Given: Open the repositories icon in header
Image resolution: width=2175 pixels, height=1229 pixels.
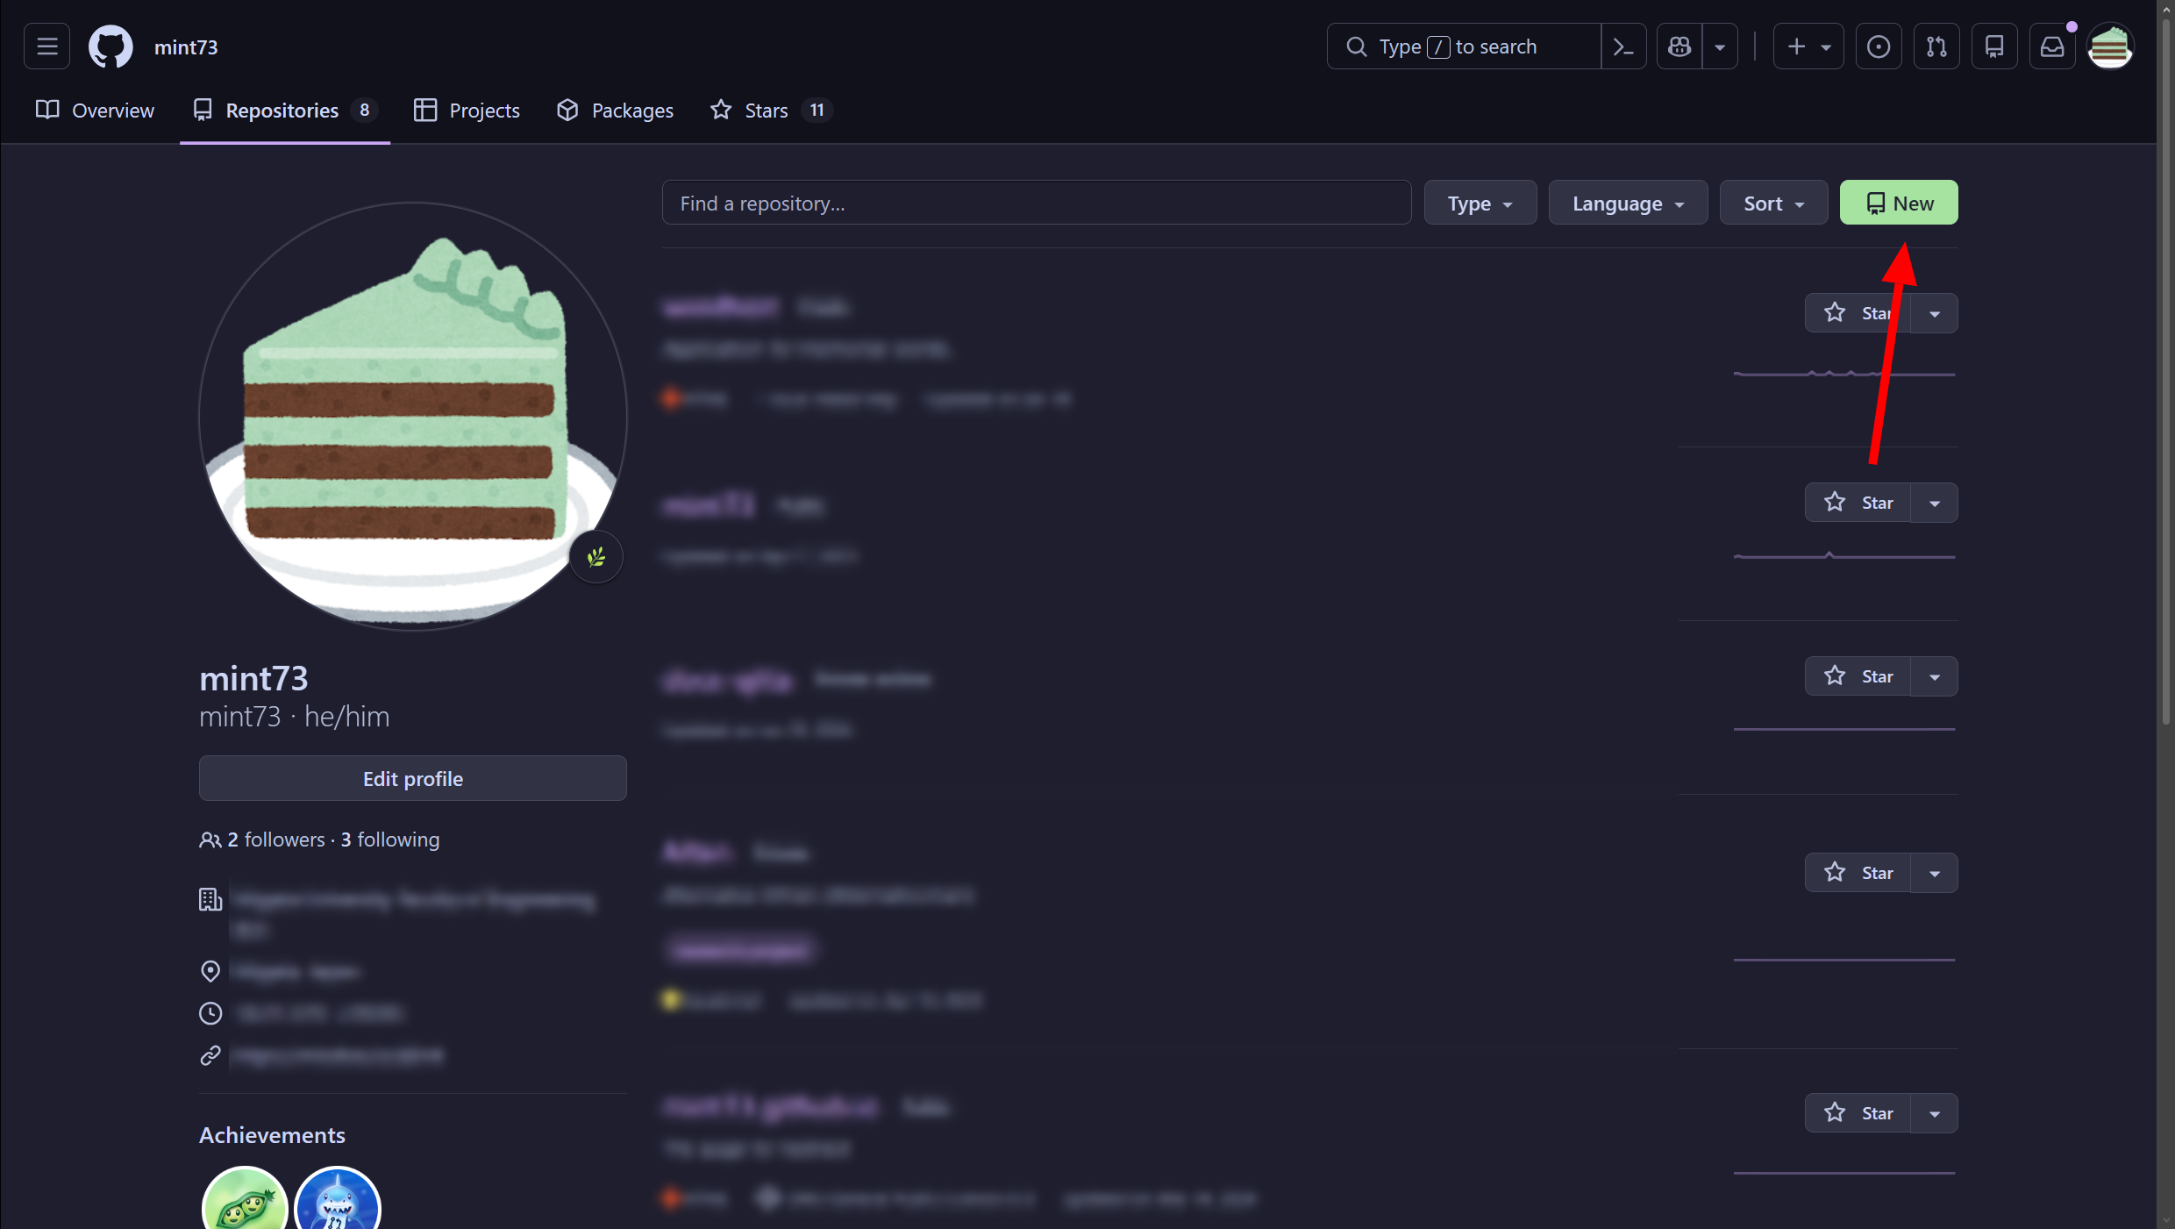Looking at the screenshot, I should coord(1994,46).
